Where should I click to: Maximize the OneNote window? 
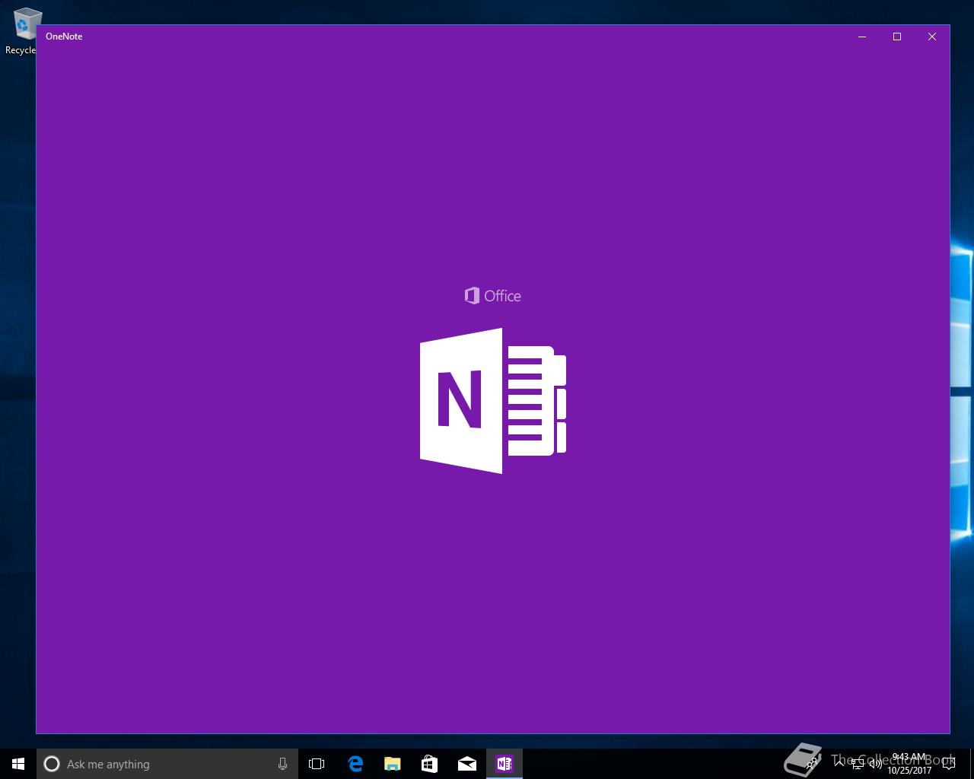(x=897, y=37)
